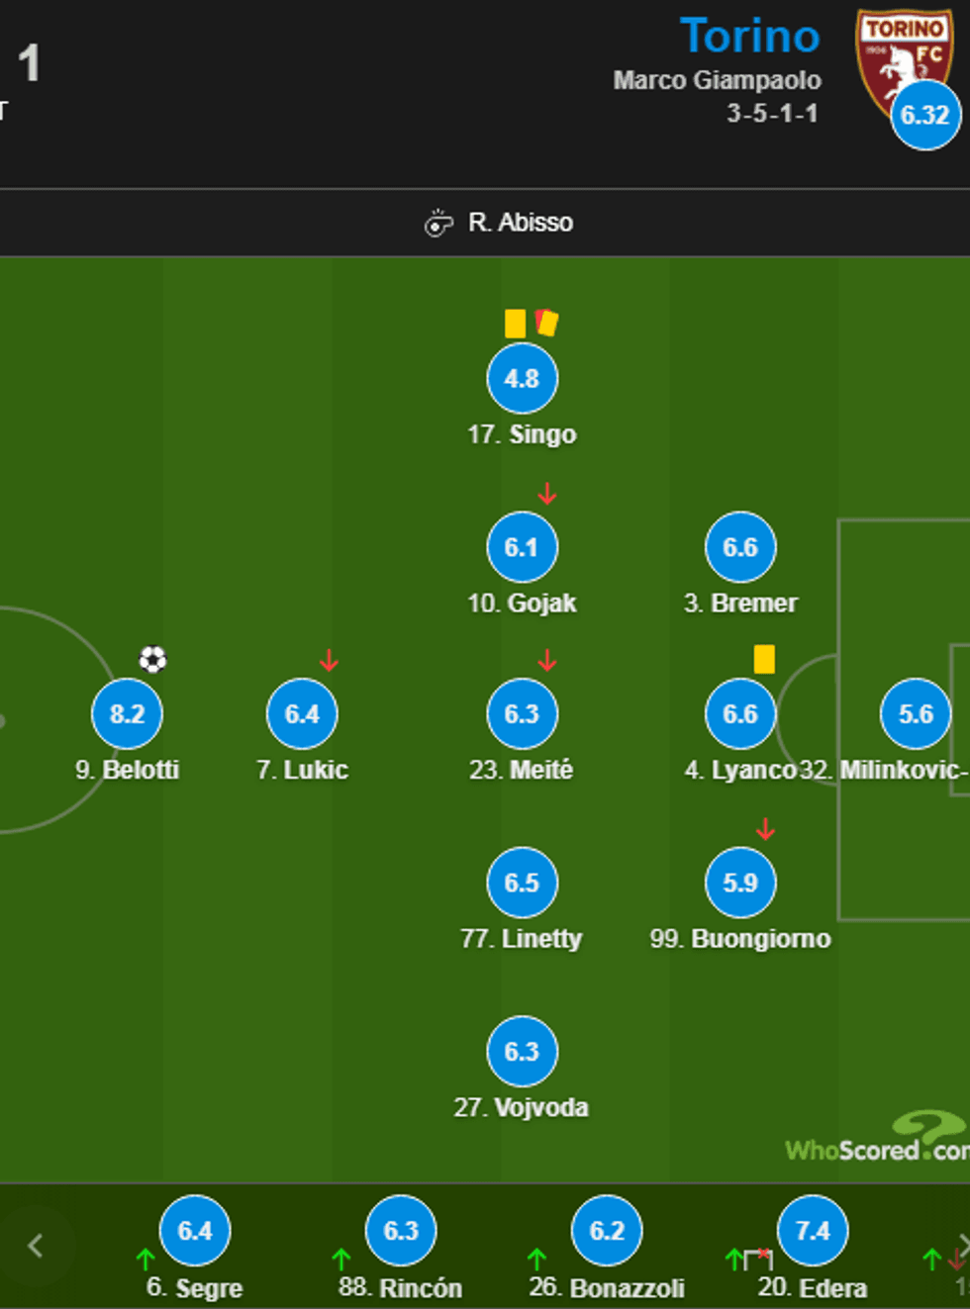Click Torino's 6.32 team rating badge
The image size is (970, 1309).
point(924,115)
